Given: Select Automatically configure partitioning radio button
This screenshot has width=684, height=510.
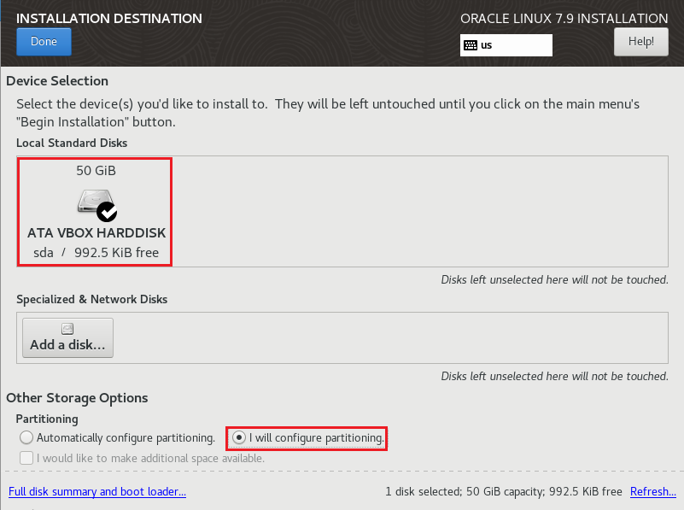Looking at the screenshot, I should tap(26, 437).
